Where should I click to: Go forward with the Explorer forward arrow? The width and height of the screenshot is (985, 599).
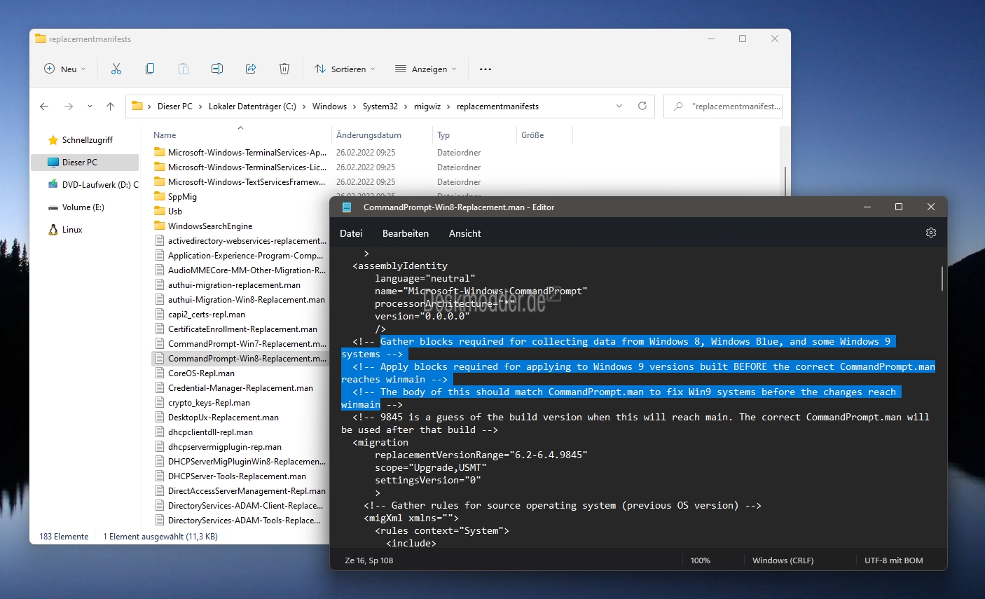(68, 106)
